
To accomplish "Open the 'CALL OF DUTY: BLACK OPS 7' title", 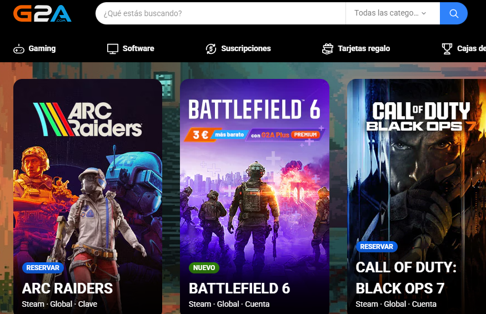I will coord(406,278).
